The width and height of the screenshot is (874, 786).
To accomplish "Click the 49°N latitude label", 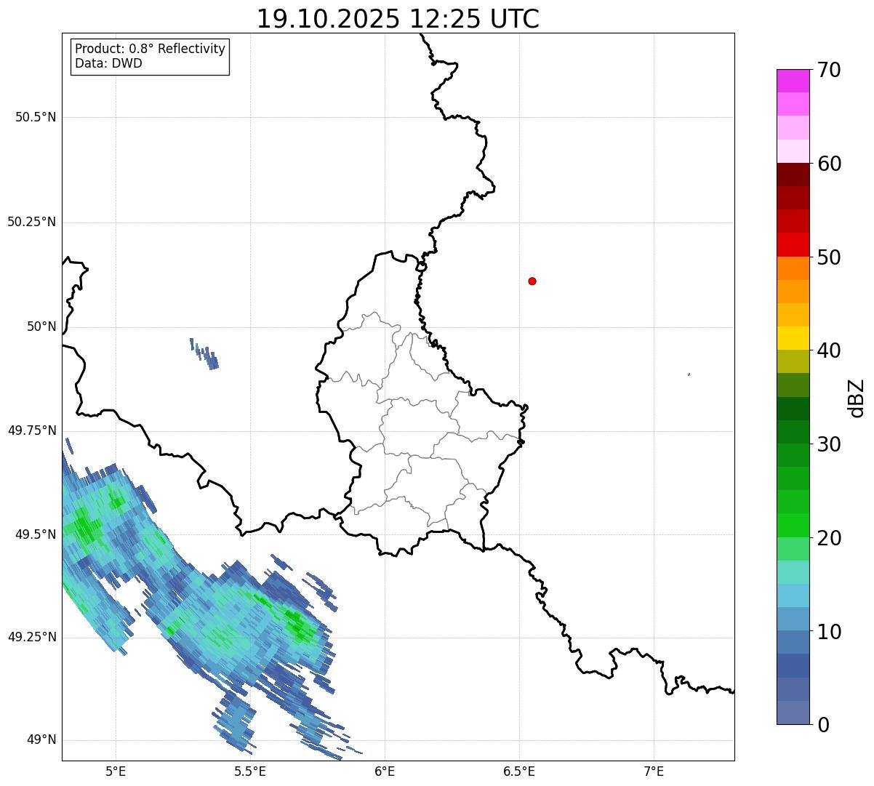I will tap(41, 739).
